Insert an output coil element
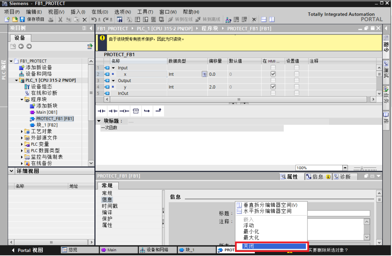 [x=124, y=111]
